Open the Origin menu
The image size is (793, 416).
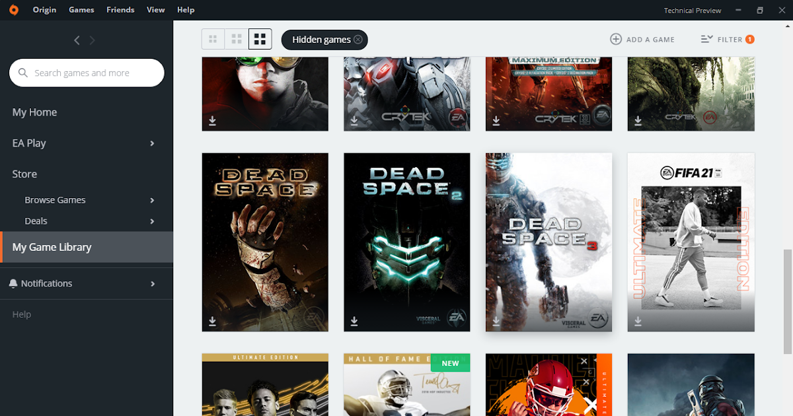coord(44,10)
